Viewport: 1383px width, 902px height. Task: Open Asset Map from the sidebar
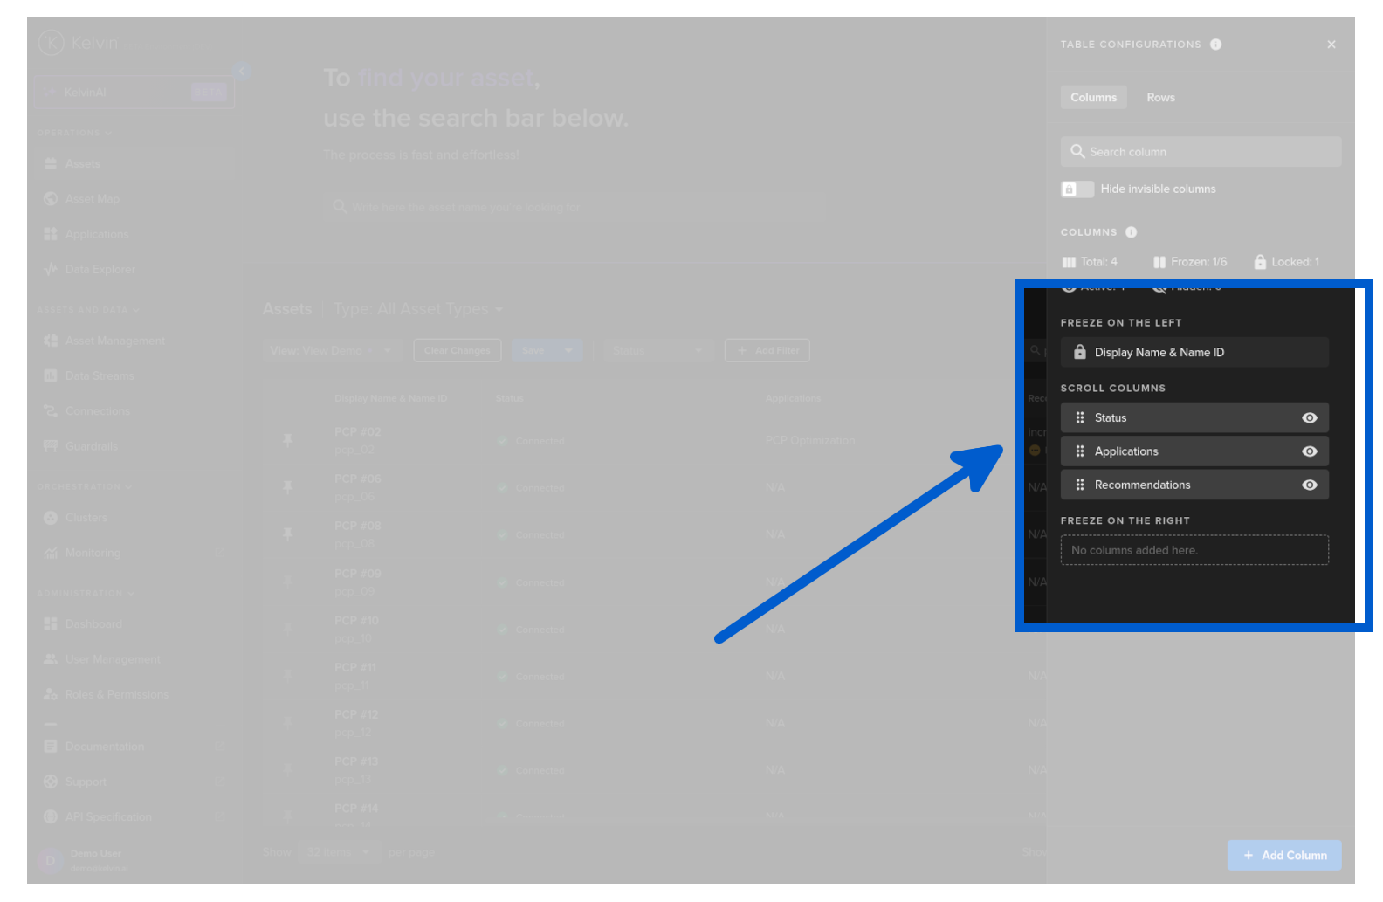[92, 199]
